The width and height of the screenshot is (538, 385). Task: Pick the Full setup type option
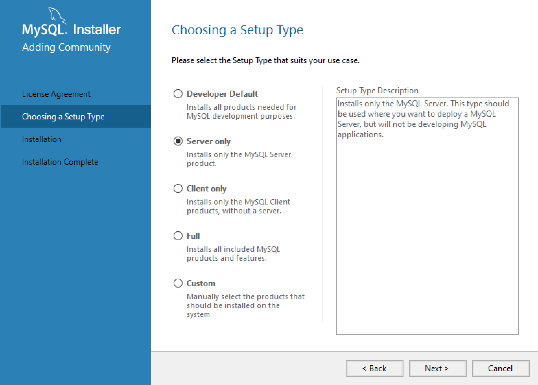[x=178, y=236]
